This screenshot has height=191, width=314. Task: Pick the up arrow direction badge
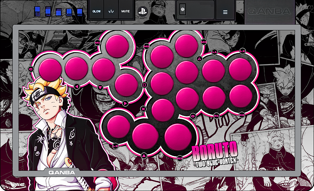[x=144, y=156]
